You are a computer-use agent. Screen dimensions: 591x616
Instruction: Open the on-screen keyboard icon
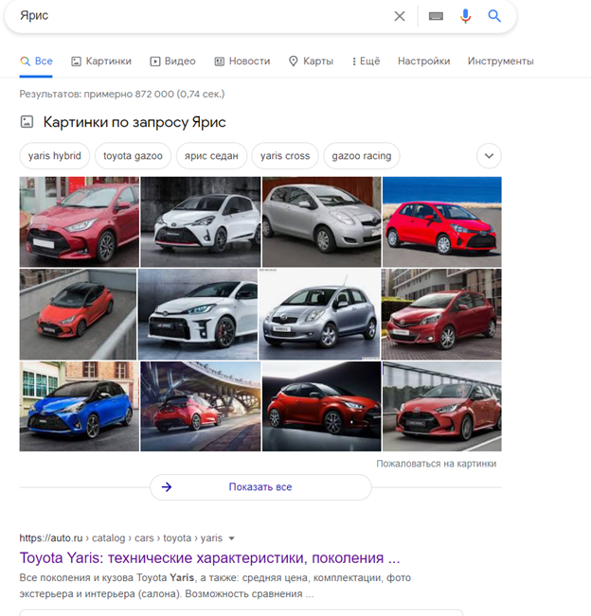[436, 16]
